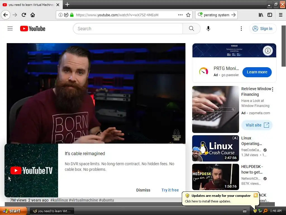Click into the YouTube Search field
This screenshot has height=215, width=286.
coord(128,29)
